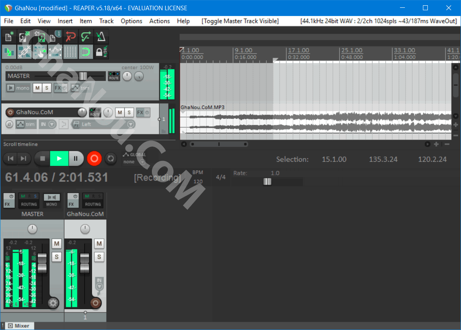This screenshot has width=461, height=330.
Task: Open project using the disk arrow icon
Action: pyautogui.click(x=24, y=37)
